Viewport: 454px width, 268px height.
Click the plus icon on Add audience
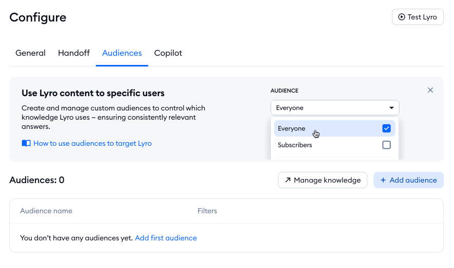(x=383, y=180)
